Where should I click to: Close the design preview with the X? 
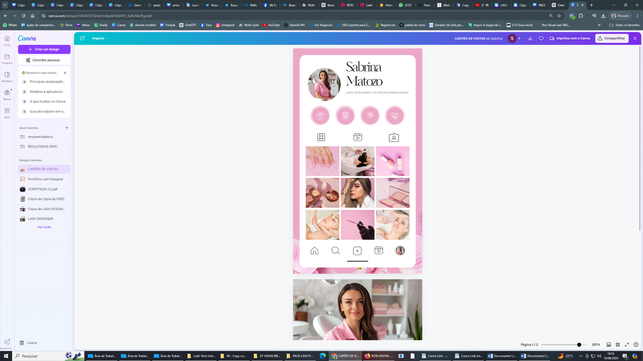[x=635, y=38]
